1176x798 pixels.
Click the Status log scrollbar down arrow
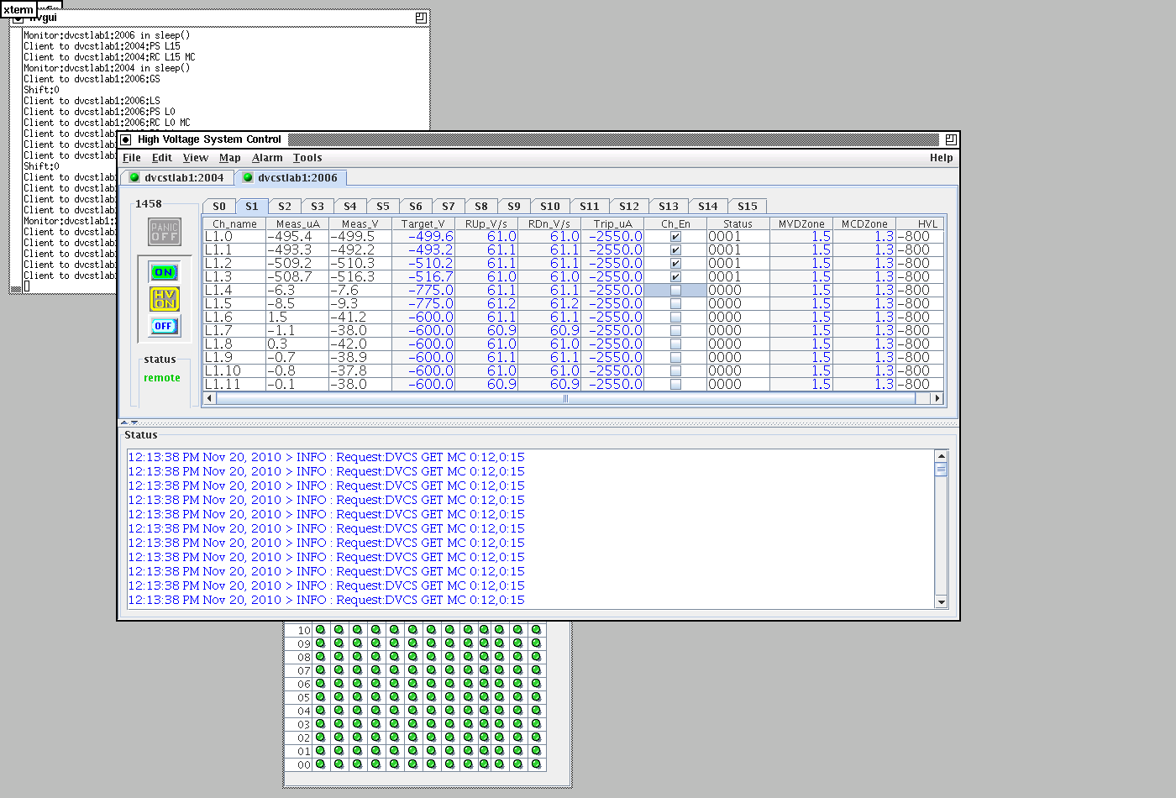coord(941,601)
